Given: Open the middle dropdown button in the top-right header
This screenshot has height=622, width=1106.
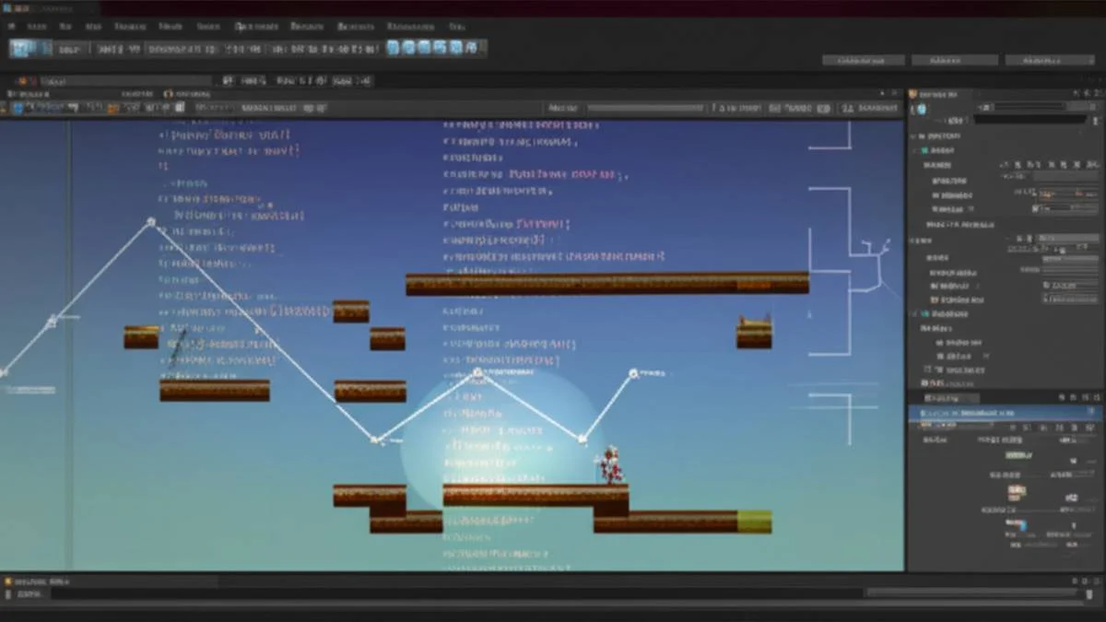Looking at the screenshot, I should tap(955, 60).
